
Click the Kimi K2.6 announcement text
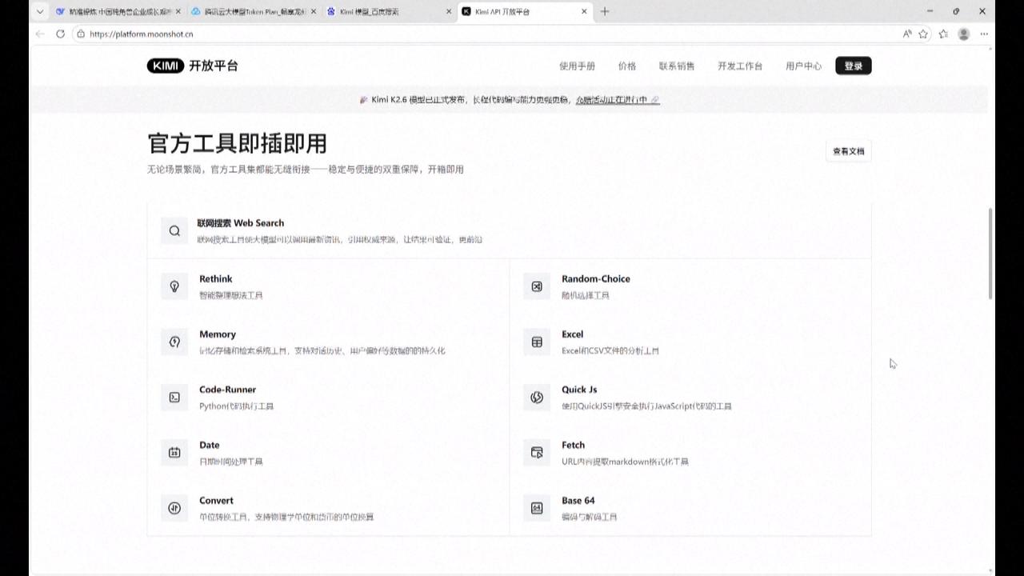tap(470, 100)
